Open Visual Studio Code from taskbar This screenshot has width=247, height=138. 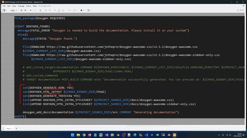[146, 135]
